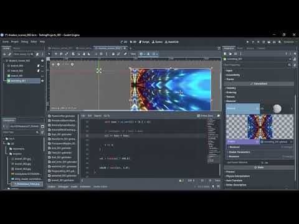Float shader editor window icon

click(218, 116)
